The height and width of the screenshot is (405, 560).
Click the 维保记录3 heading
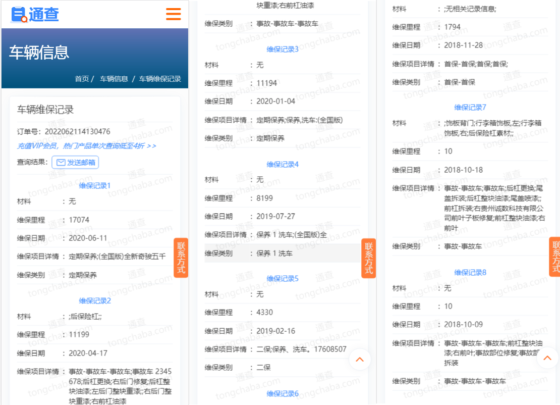click(283, 49)
